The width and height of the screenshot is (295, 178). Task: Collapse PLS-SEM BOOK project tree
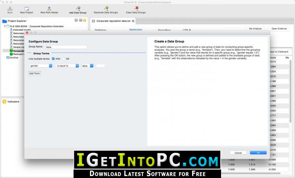5,26
